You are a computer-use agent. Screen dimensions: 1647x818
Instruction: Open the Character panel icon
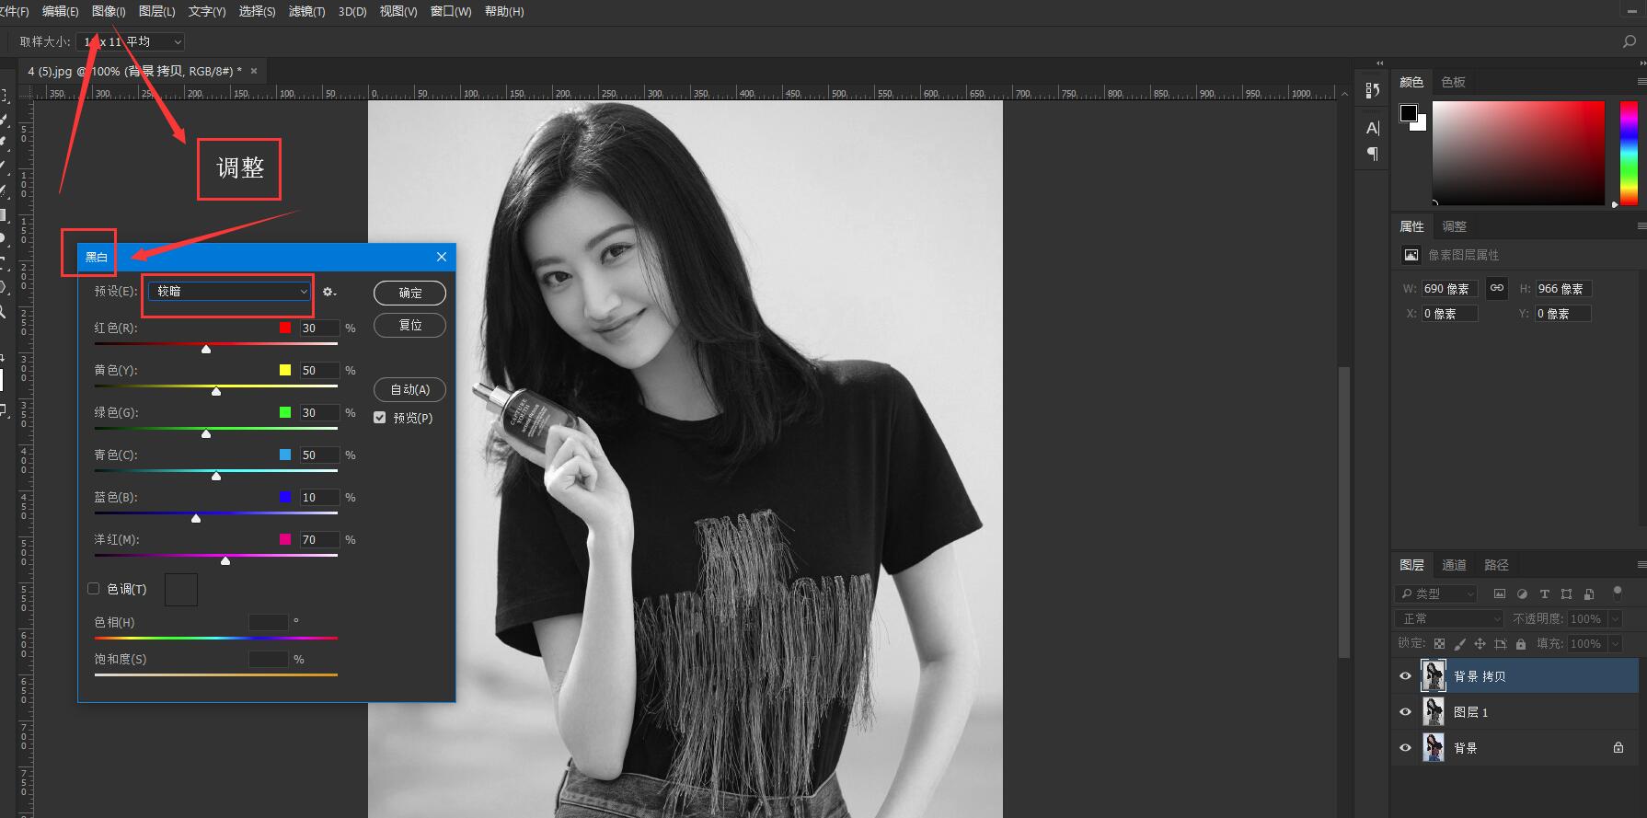pyautogui.click(x=1372, y=128)
